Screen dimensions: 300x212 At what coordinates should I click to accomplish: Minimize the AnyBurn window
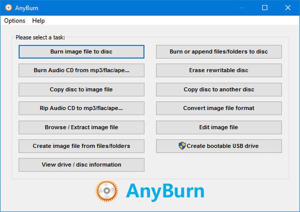242,8
